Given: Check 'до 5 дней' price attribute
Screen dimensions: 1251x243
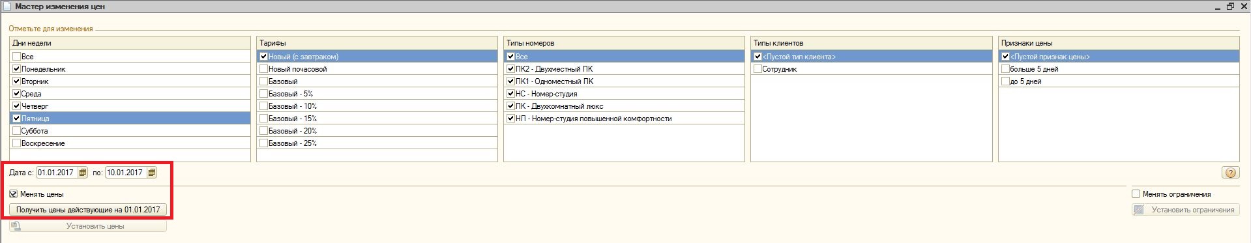Looking at the screenshot, I should (1005, 81).
